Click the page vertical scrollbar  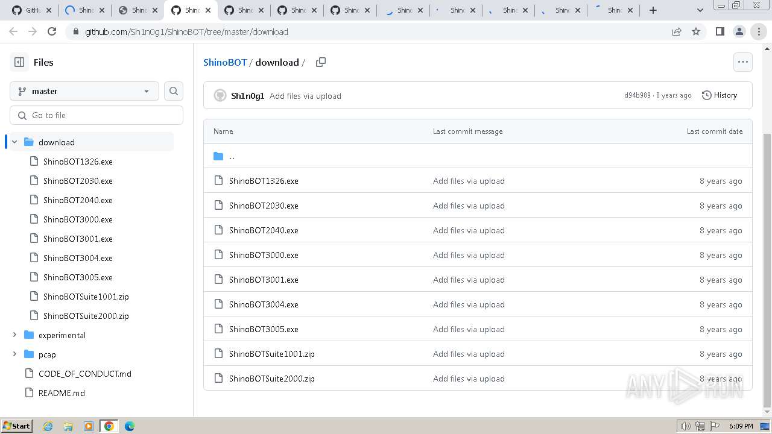click(x=767, y=270)
